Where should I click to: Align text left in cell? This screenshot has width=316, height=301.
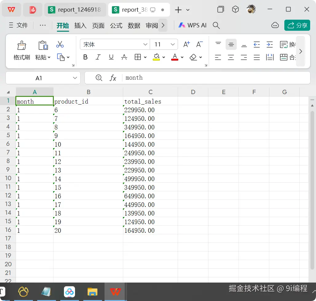coord(218,57)
